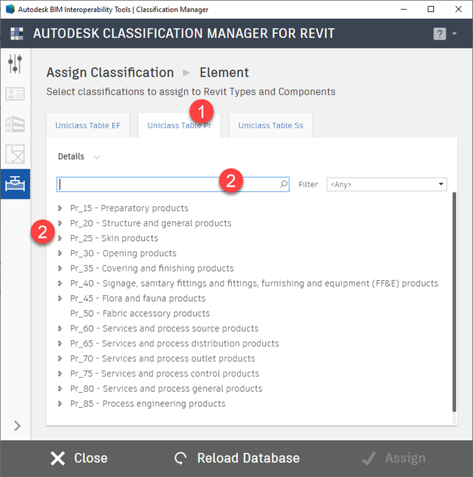Minimize the Classification Manager window
The image size is (473, 477).
pyautogui.click(x=403, y=10)
